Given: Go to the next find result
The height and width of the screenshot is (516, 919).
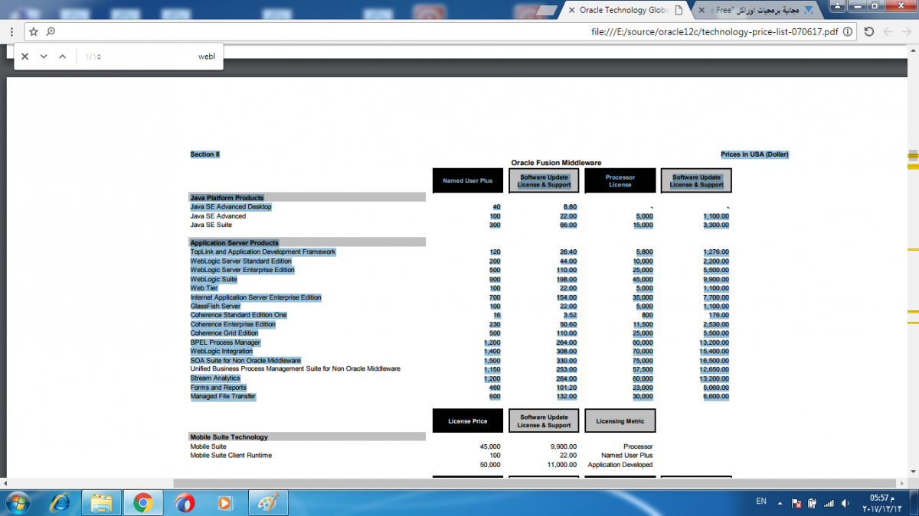Looking at the screenshot, I should point(44,57).
